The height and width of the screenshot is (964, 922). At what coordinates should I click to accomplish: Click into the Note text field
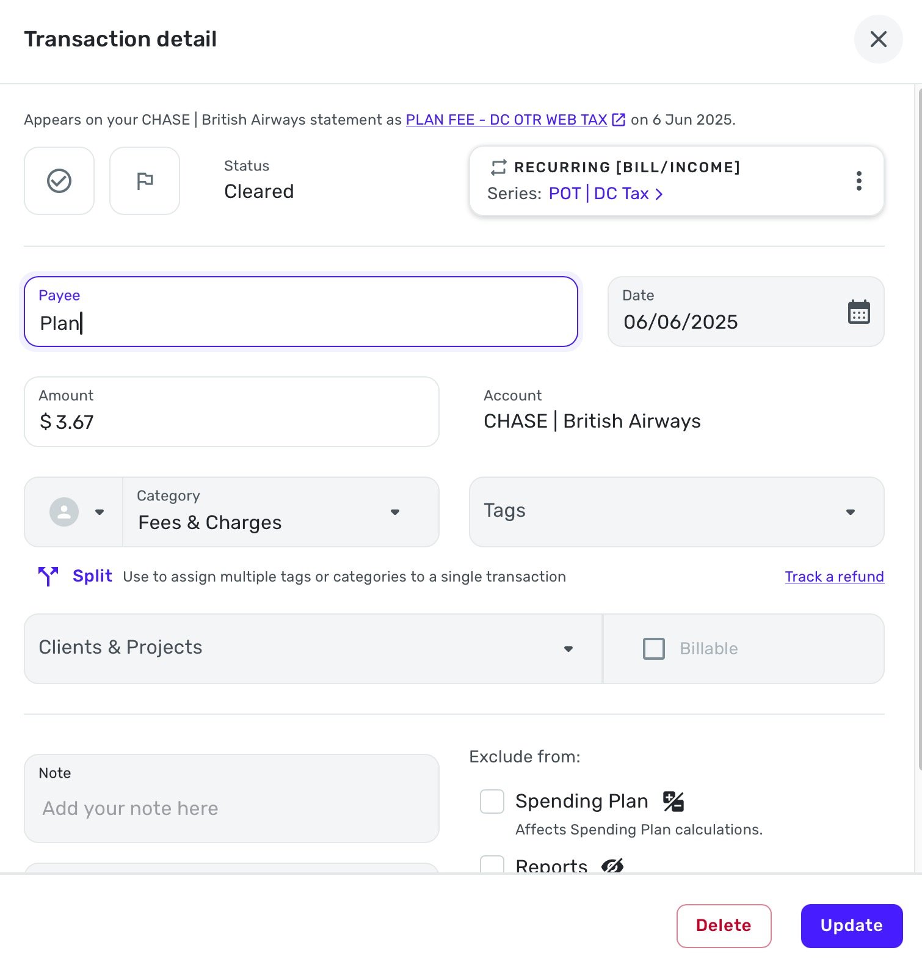231,798
